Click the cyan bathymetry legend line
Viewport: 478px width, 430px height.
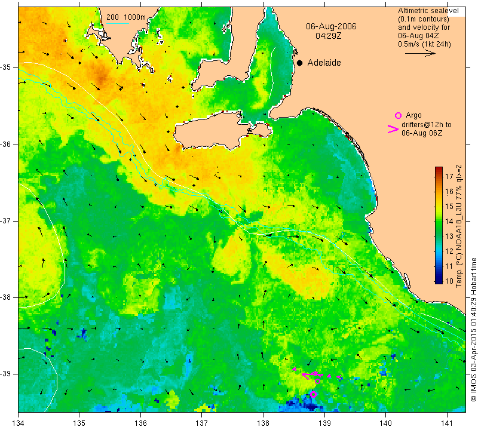(117, 23)
